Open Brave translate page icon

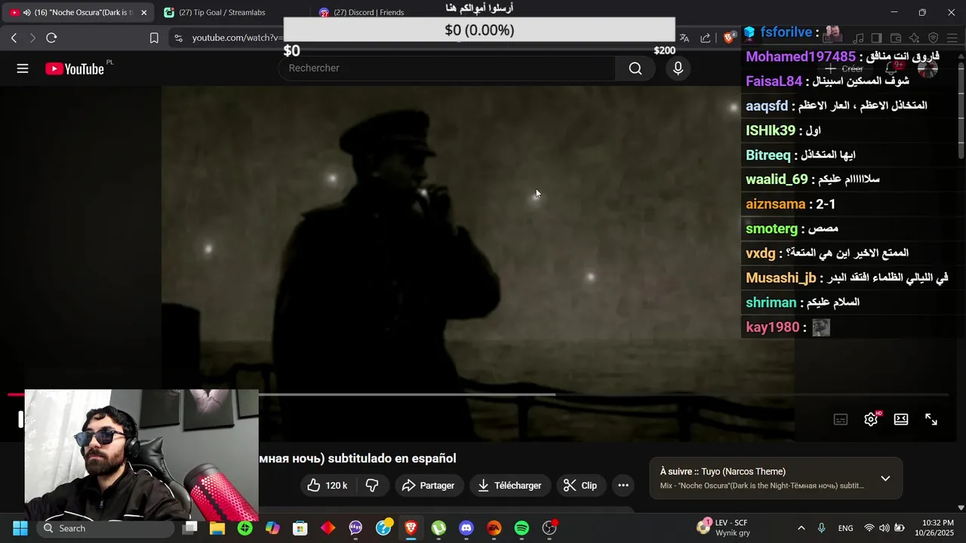685,38
